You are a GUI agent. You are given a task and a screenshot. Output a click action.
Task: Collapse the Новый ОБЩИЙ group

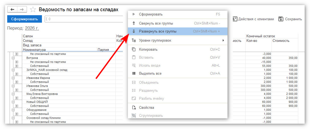(13, 102)
